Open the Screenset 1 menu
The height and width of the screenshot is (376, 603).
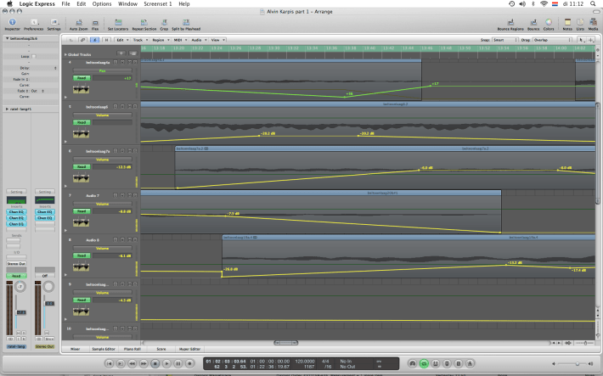tap(157, 4)
